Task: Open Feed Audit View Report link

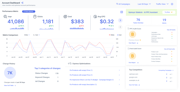Action: (x=134, y=63)
